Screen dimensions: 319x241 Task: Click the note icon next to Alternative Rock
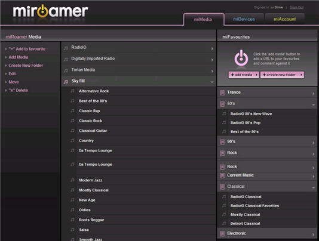tap(72, 91)
